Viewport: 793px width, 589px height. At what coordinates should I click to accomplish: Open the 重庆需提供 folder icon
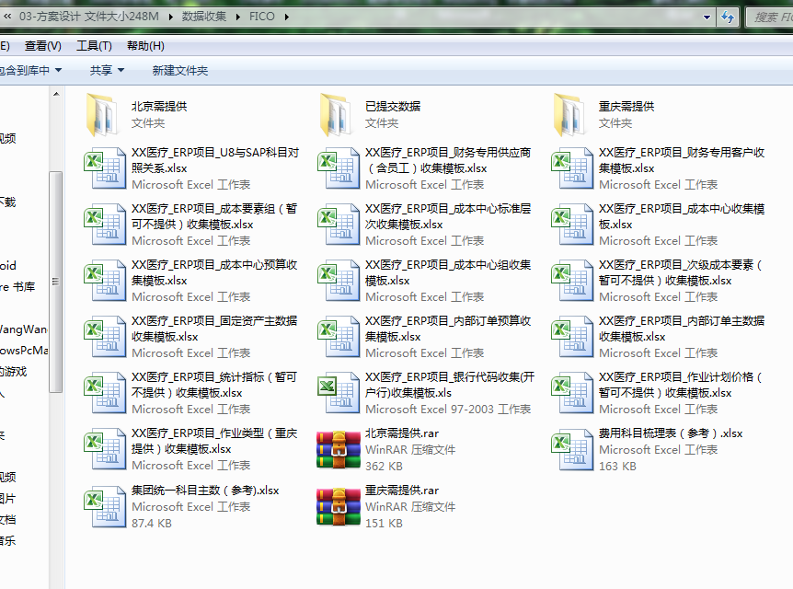[x=572, y=114]
